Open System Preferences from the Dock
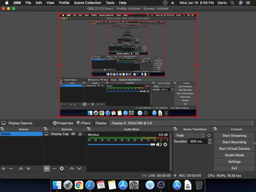This screenshot has width=256, height=192. [x=134, y=185]
